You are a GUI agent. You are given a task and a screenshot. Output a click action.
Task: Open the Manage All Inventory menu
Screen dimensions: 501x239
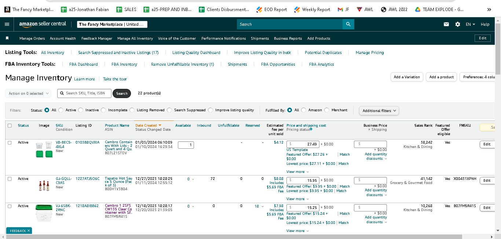tap(135, 38)
